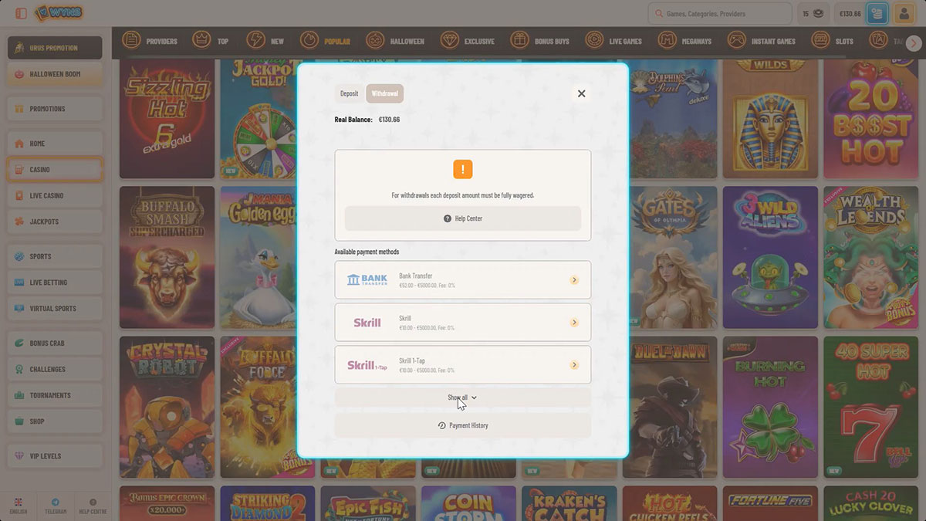926x521 pixels.
Task: Open the user profile icon
Action: (x=904, y=13)
